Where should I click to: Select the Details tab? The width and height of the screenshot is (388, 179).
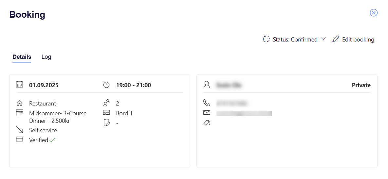point(22,57)
